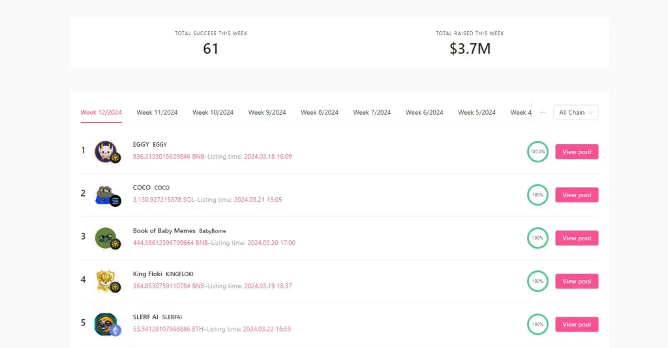The width and height of the screenshot is (668, 348).
Task: Click the Total Success This Week label
Action: tap(211, 33)
